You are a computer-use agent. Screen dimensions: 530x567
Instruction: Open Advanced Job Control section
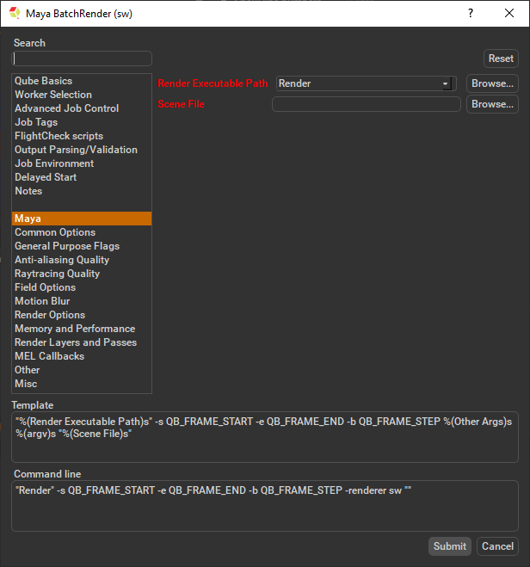(66, 108)
